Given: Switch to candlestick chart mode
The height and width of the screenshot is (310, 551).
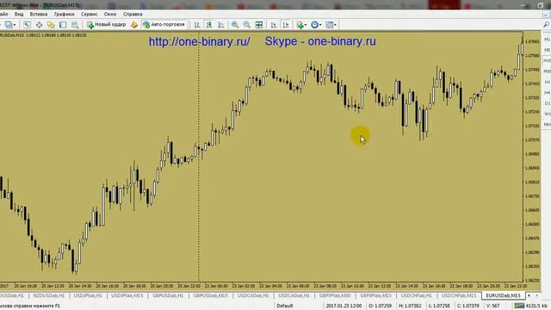Looking at the screenshot, I should 209,25.
